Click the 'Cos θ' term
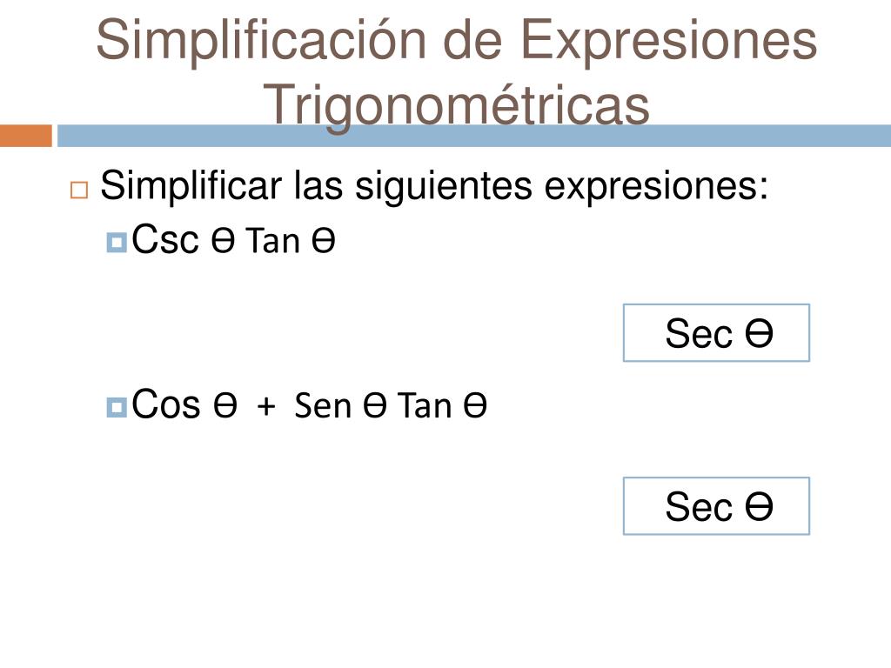Screen dimensions: 891x668 pos(184,404)
